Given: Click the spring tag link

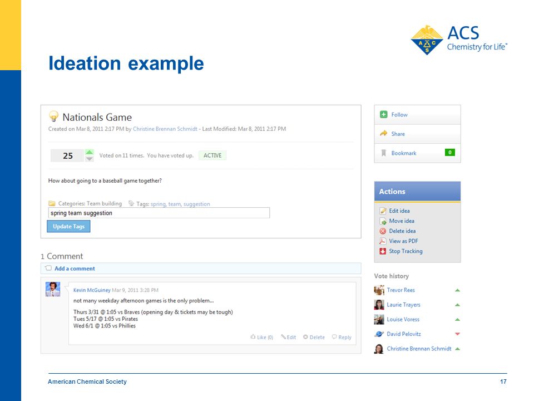Looking at the screenshot, I should pos(158,204).
